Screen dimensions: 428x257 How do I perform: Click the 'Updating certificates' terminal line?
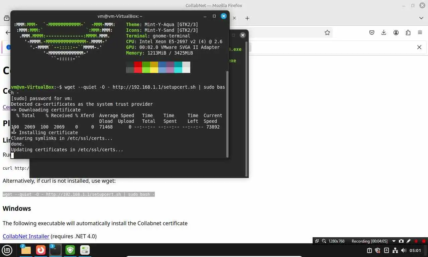coord(67,150)
